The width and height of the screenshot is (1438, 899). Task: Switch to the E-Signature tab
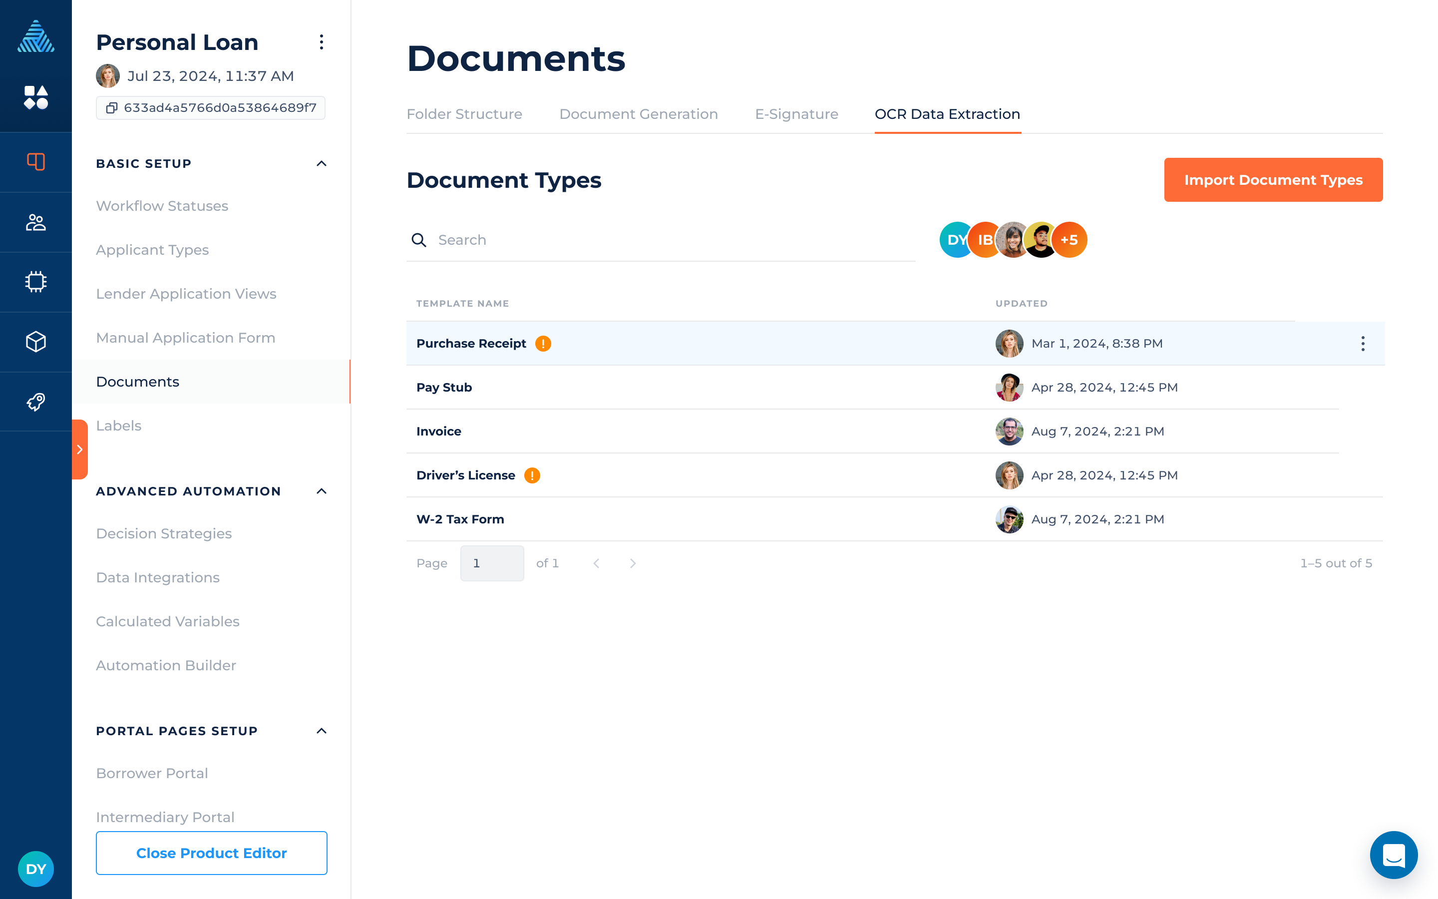coord(796,114)
